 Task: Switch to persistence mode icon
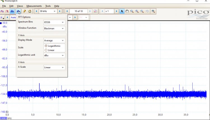coord(7,11)
